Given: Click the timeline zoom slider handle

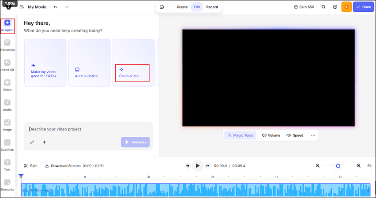Looking at the screenshot, I should [x=338, y=166].
